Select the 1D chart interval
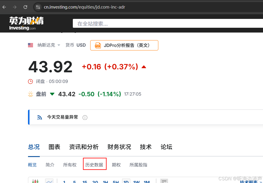Image resolution: width=263 pixels, height=183 pixels. (126, 181)
